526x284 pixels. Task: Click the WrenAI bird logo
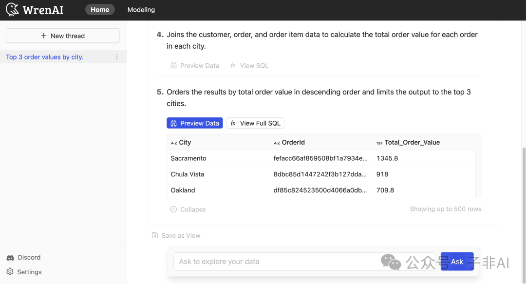coord(12,10)
